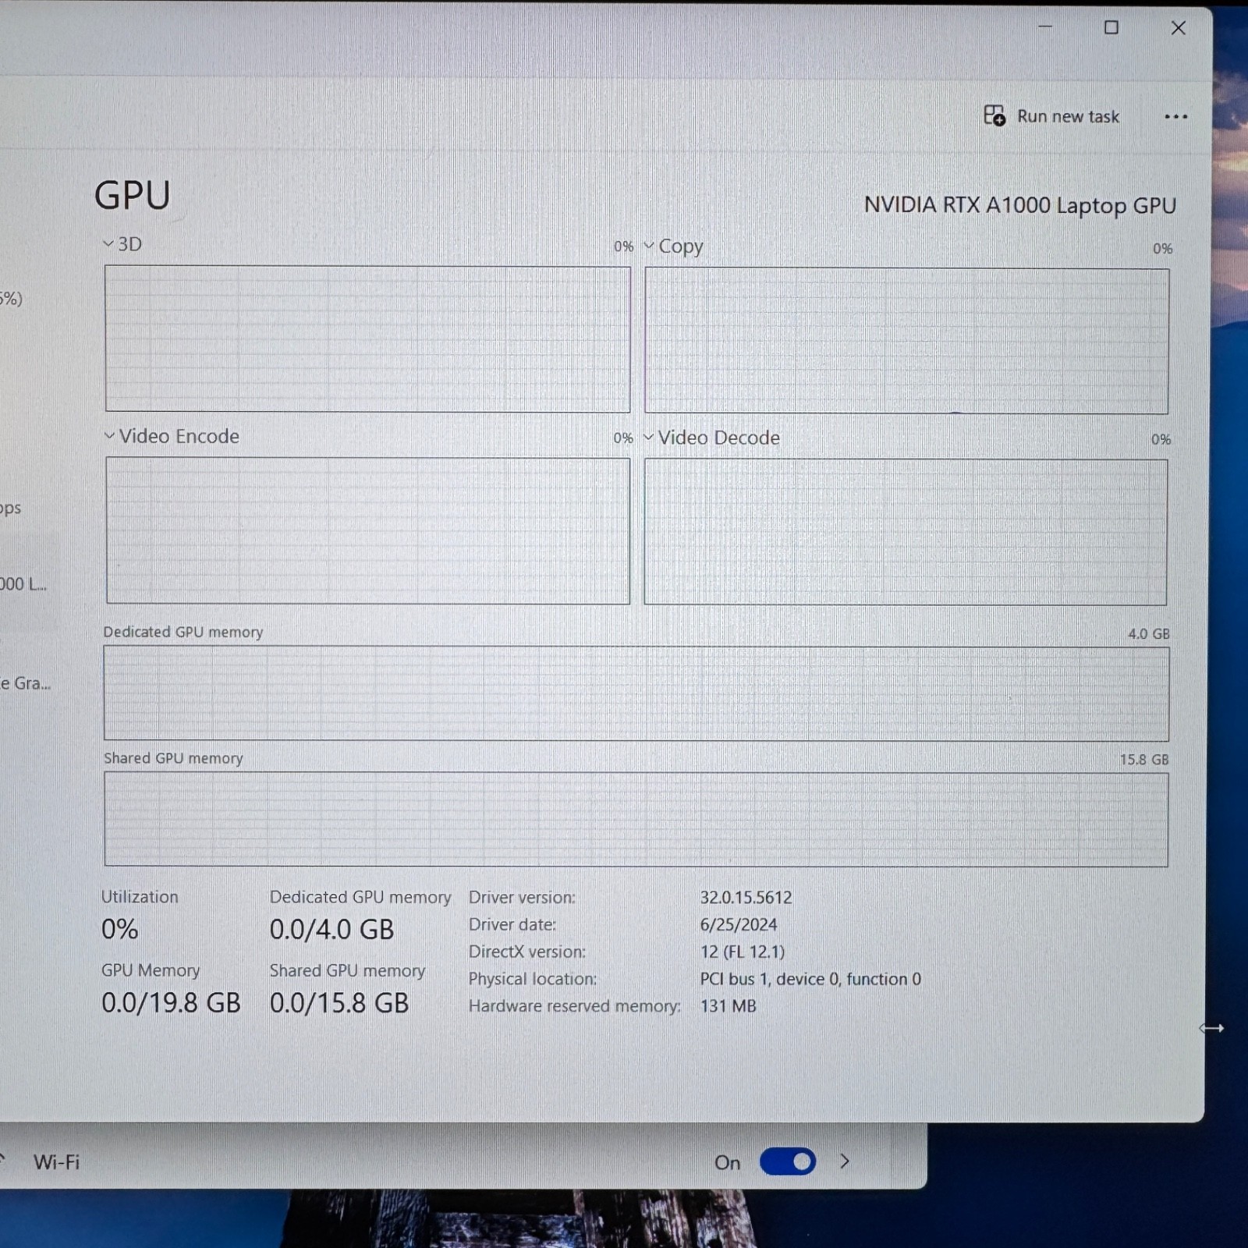
Task: Click the Run new task label
Action: click(1068, 117)
